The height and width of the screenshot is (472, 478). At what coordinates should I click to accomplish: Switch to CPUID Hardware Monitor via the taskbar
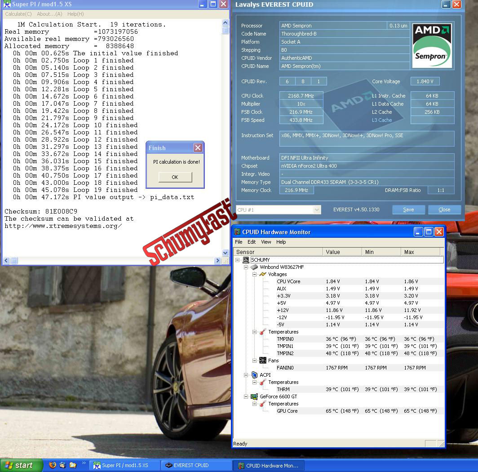269,466
